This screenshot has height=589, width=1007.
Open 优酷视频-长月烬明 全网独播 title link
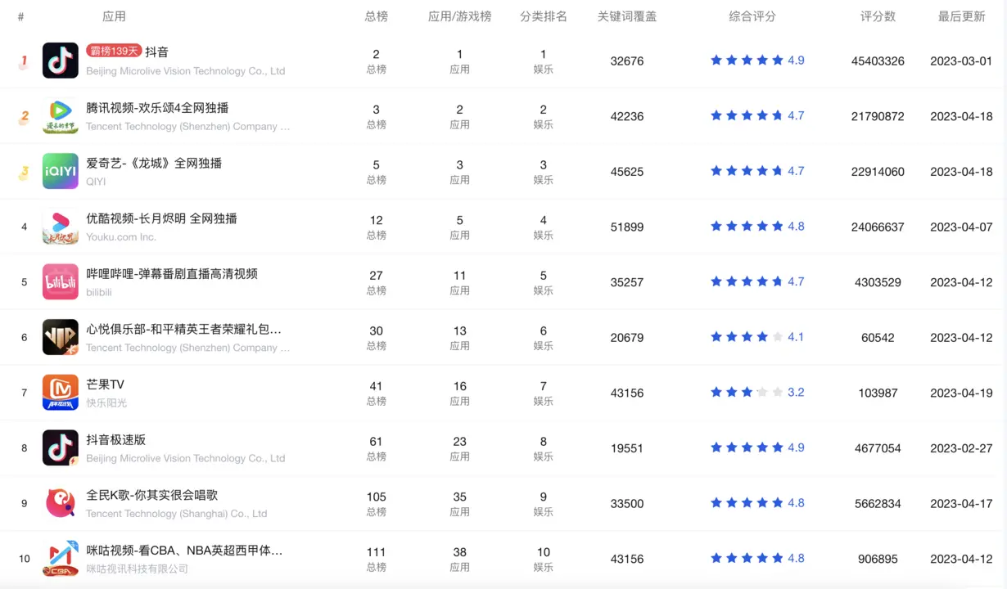161,218
